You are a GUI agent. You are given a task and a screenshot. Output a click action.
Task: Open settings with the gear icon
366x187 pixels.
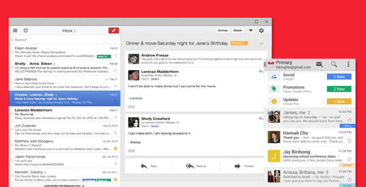[262, 31]
